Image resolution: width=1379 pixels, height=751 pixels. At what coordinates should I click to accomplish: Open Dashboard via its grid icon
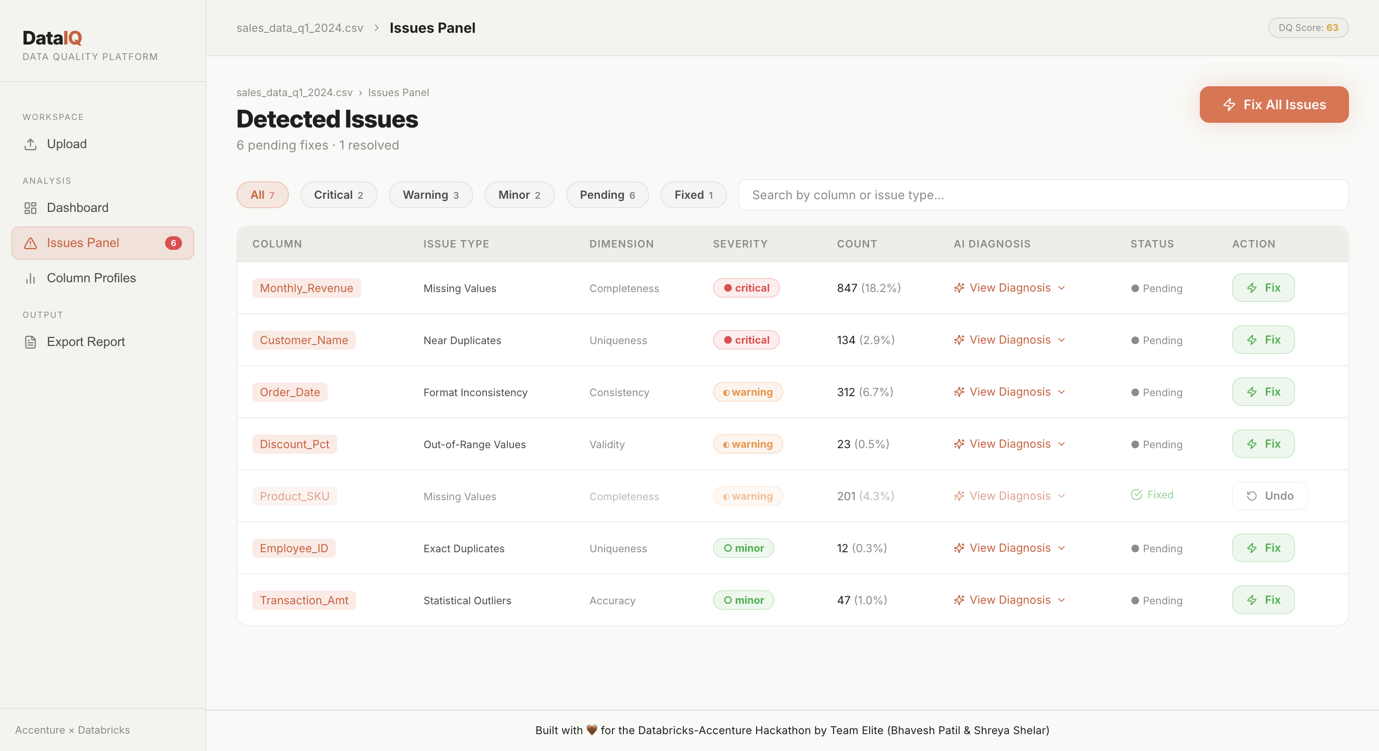point(30,208)
